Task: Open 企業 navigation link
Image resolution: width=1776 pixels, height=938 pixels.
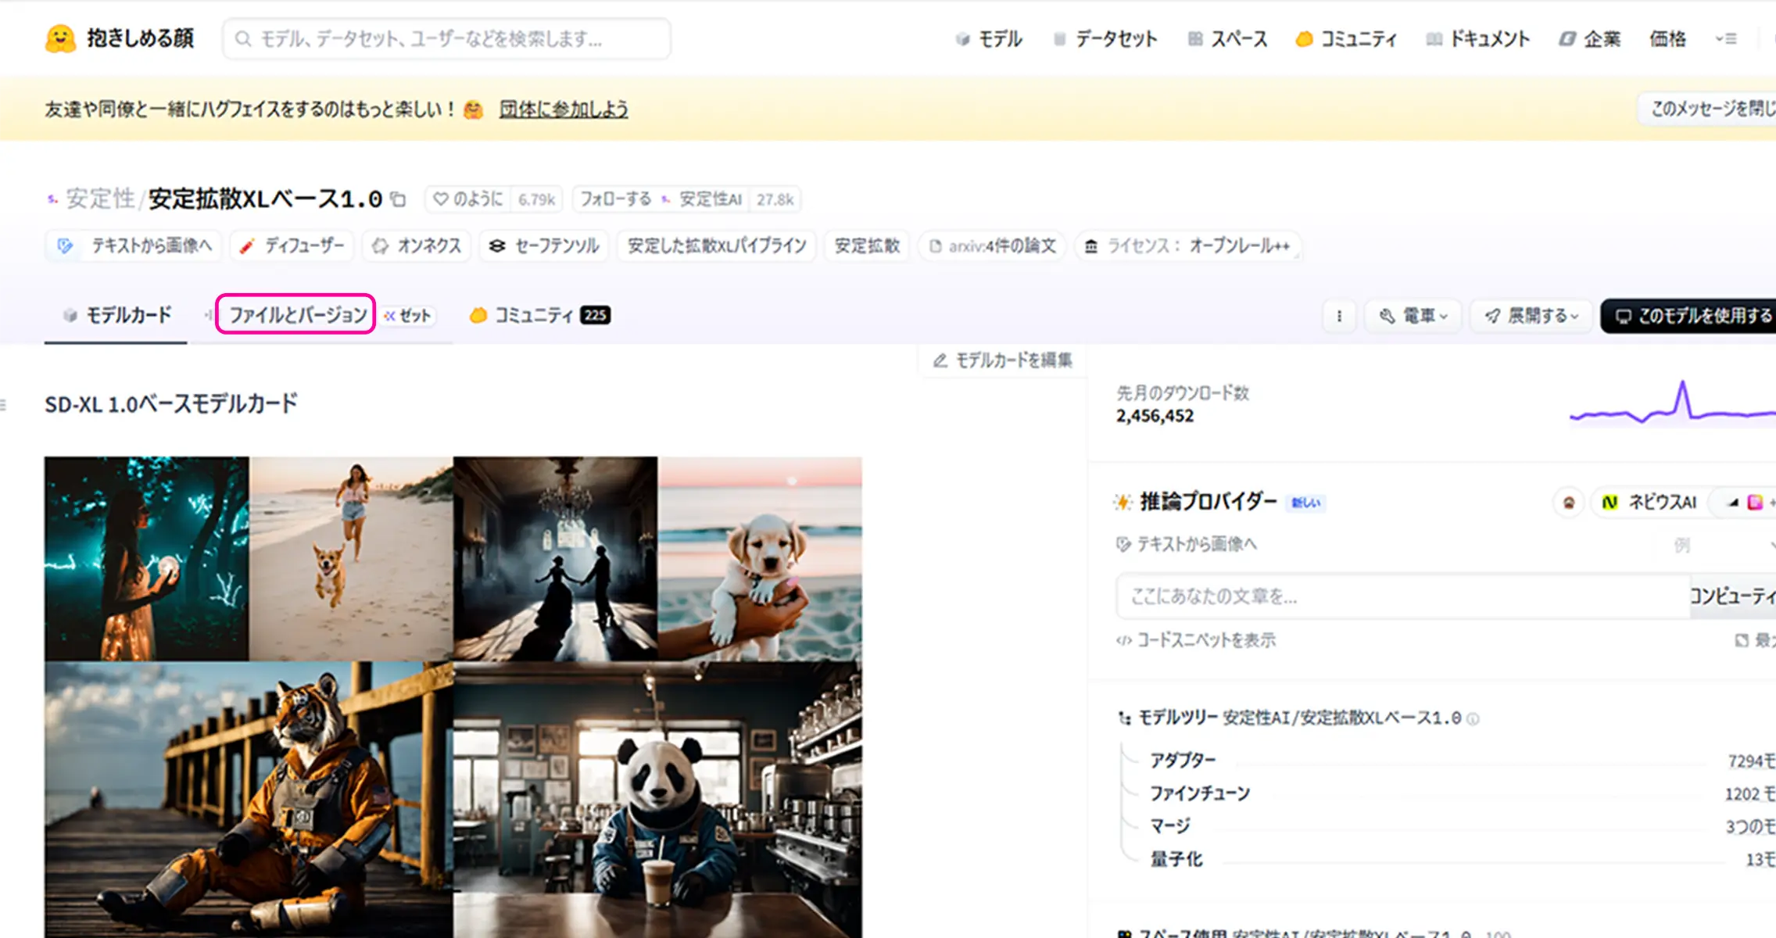Action: pyautogui.click(x=1590, y=39)
